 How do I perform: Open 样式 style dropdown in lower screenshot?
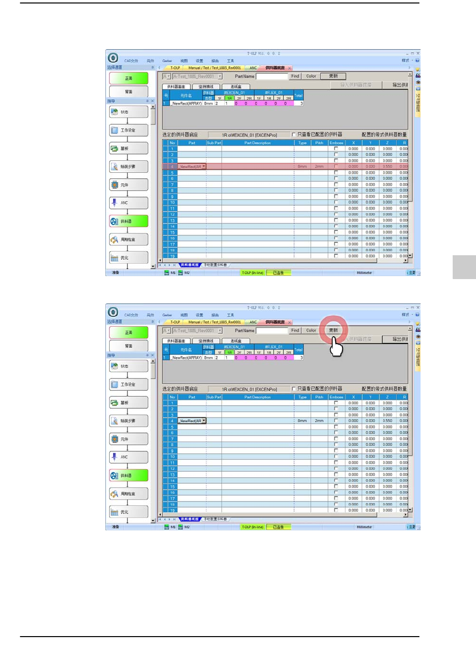[x=407, y=315]
